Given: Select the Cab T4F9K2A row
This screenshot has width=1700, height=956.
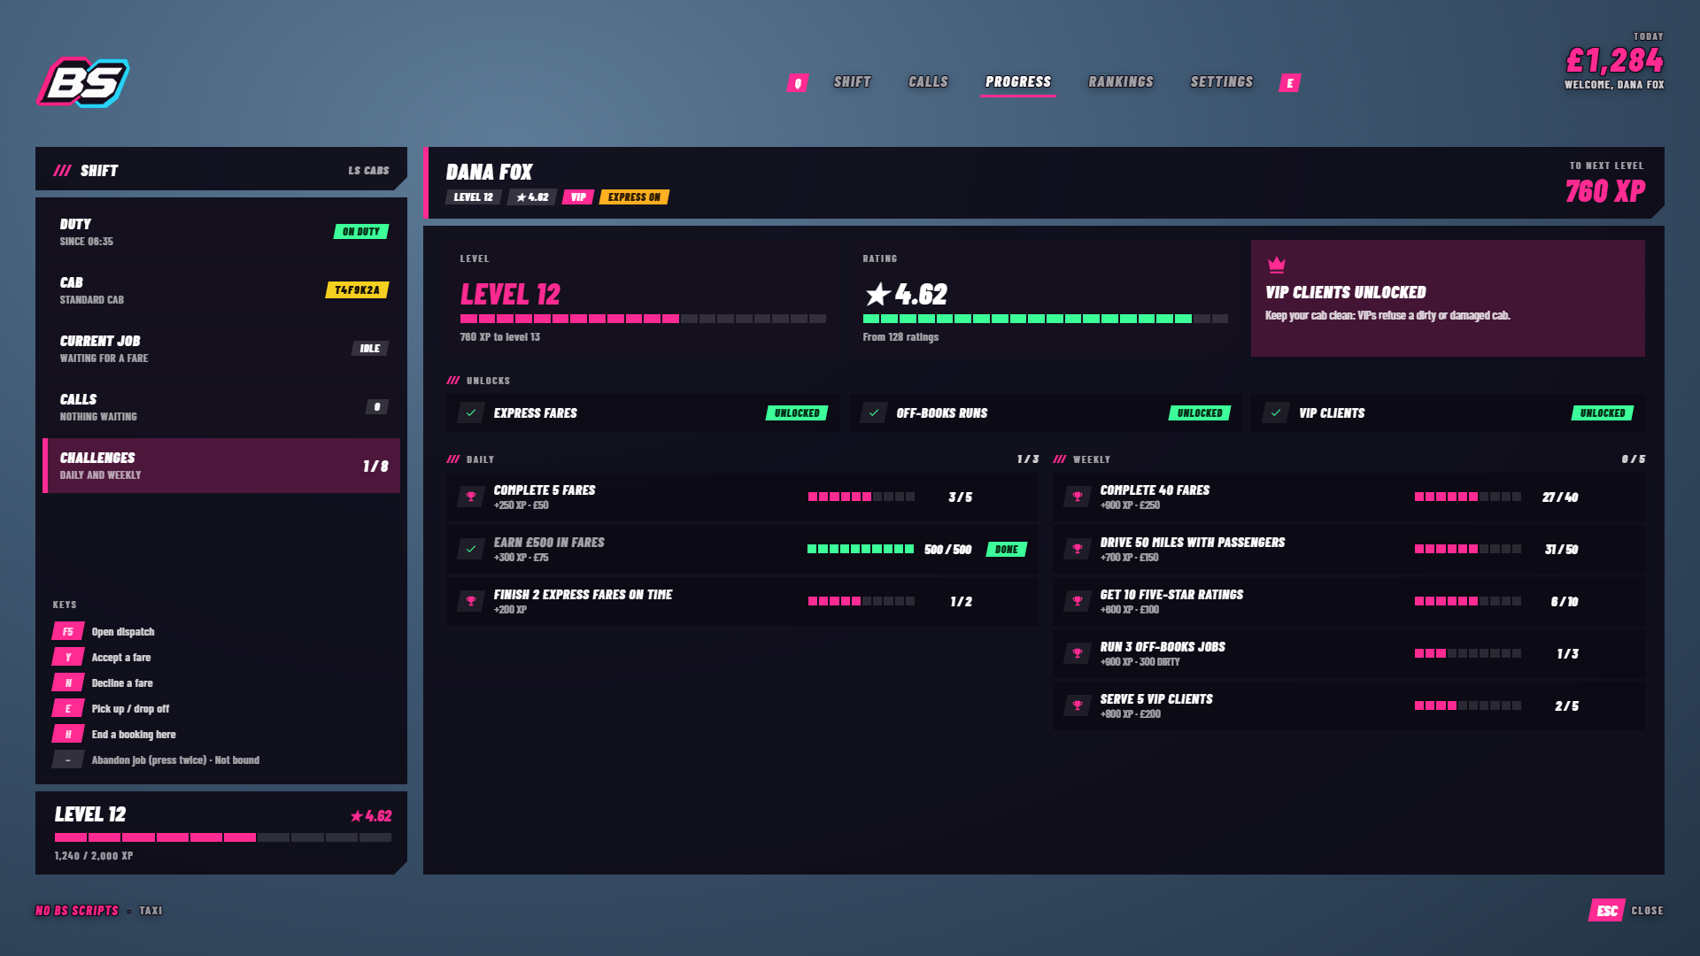Looking at the screenshot, I should (x=221, y=290).
